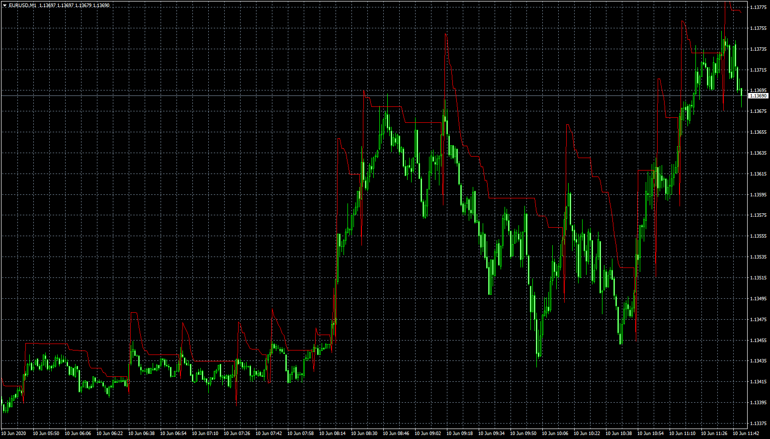Open the chart menu triangle beside EURUSD,M1

(x=4, y=5)
